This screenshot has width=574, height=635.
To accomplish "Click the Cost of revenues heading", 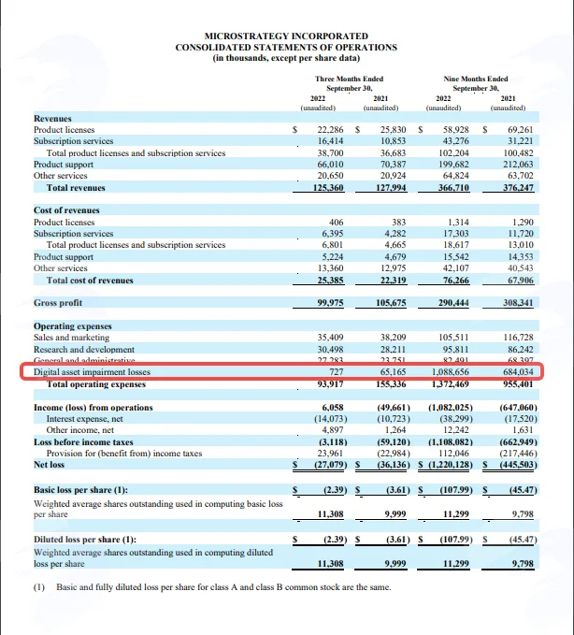I will 66,210.
